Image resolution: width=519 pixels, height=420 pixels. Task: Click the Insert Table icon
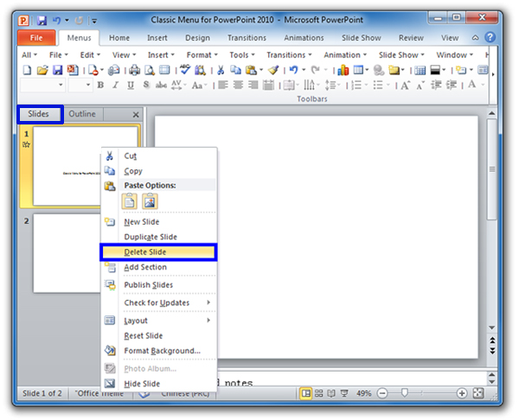[x=358, y=70]
